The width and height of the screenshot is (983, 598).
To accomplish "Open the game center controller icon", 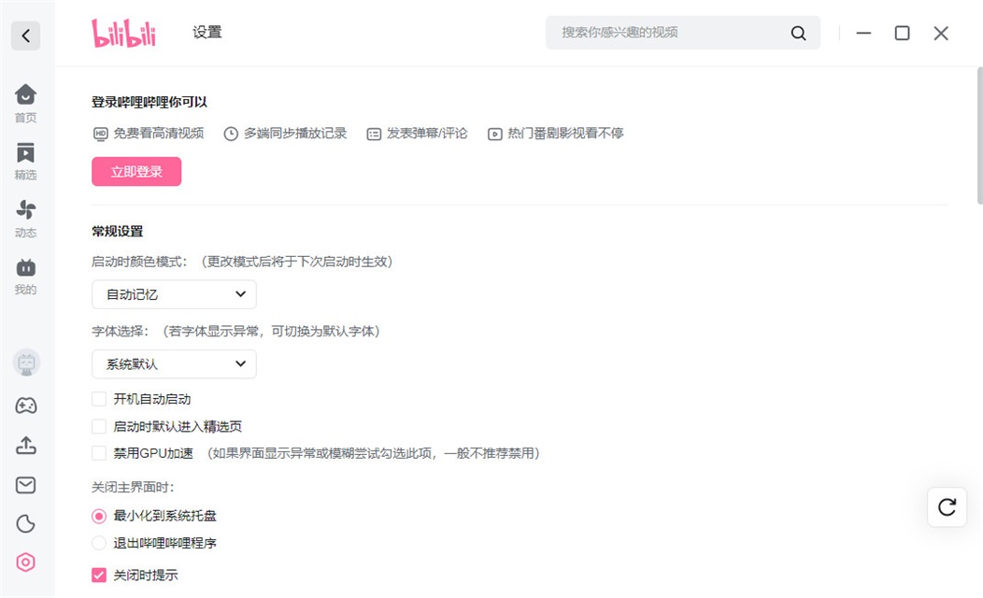I will point(26,406).
